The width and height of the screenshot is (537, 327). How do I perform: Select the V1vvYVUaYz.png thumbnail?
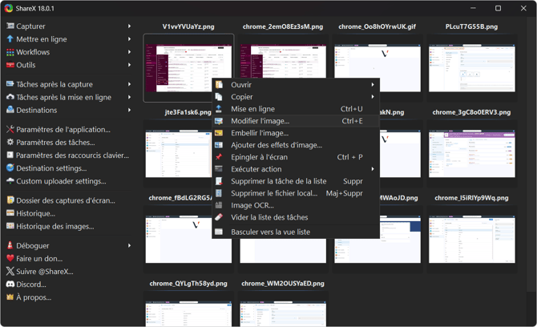click(188, 68)
